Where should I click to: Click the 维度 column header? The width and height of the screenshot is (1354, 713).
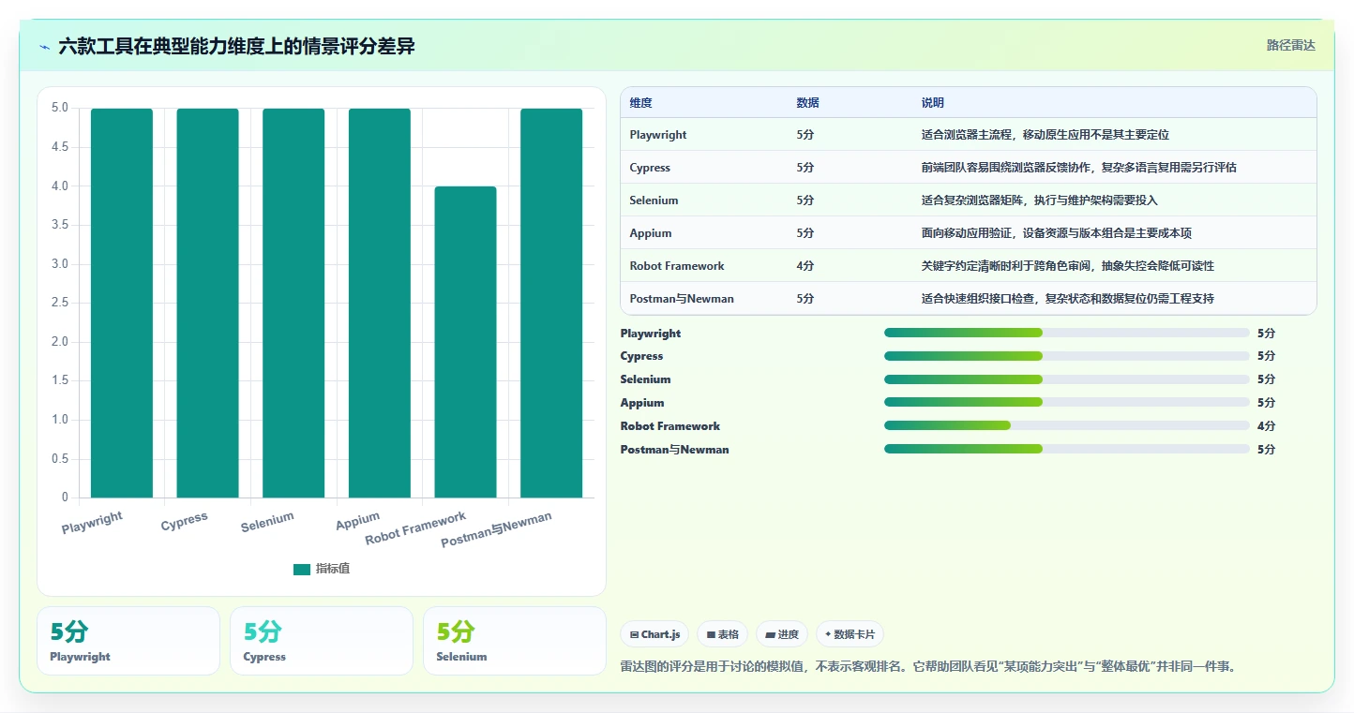pos(641,103)
